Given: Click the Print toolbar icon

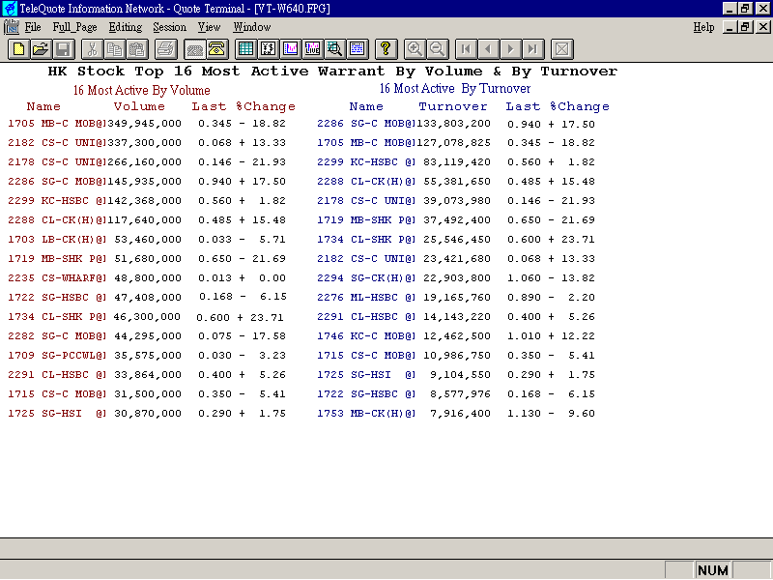Looking at the screenshot, I should coord(165,49).
